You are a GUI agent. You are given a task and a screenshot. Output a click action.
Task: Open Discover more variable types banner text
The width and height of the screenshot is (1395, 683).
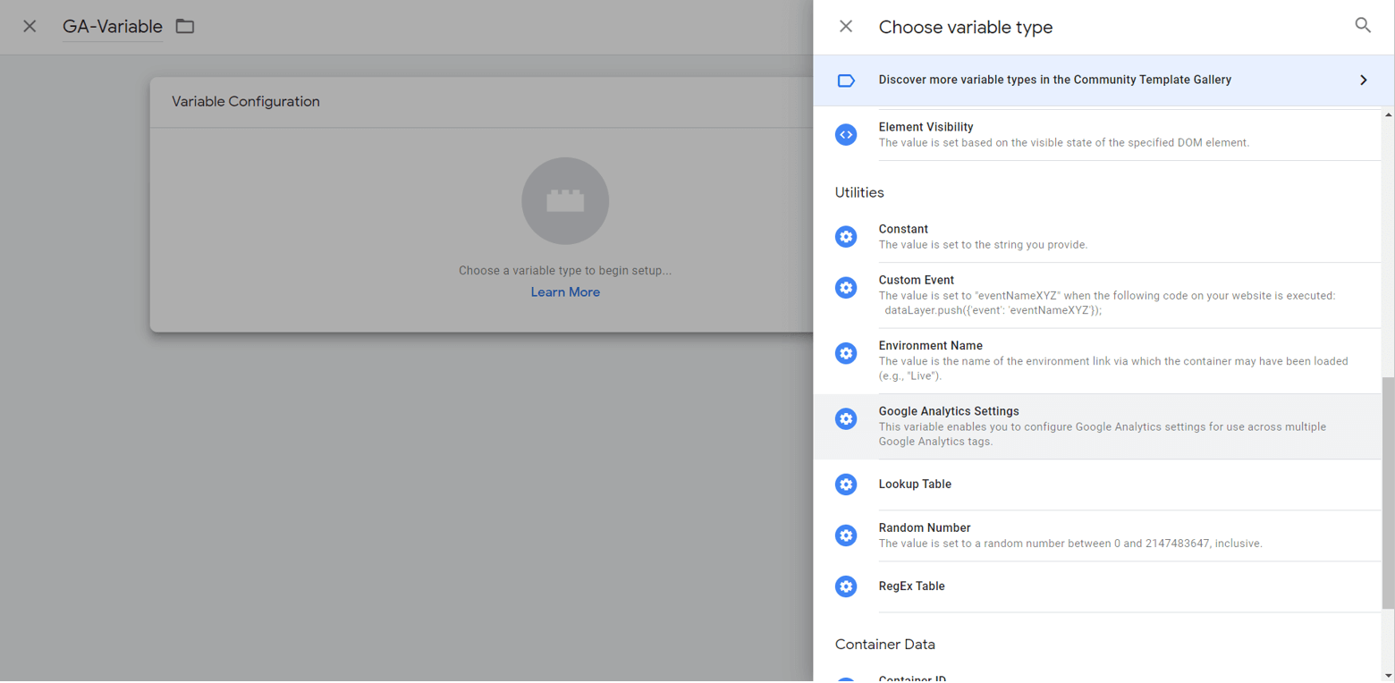1054,80
